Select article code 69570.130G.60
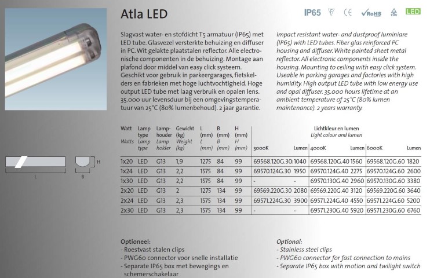This screenshot has height=278, width=430. point(385,181)
